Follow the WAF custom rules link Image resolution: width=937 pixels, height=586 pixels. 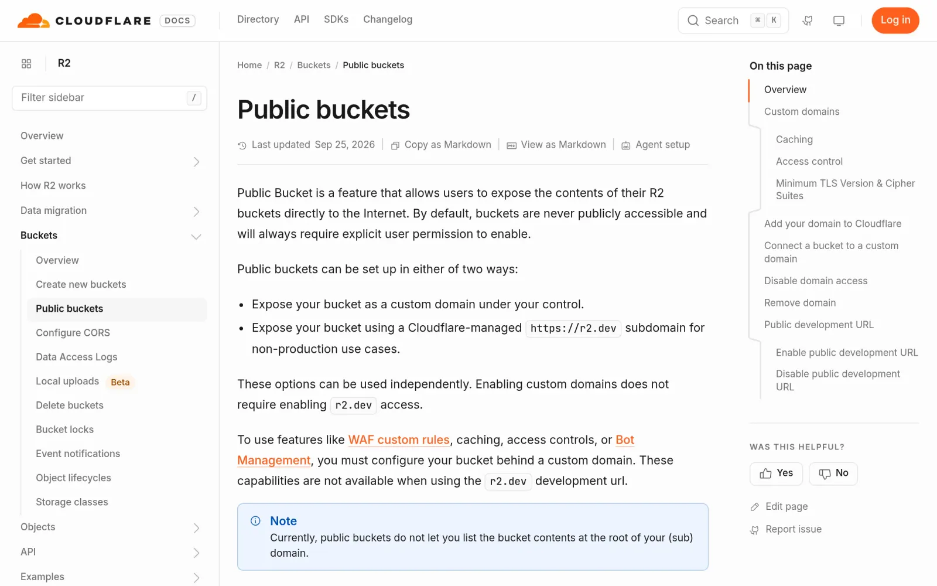pyautogui.click(x=399, y=440)
